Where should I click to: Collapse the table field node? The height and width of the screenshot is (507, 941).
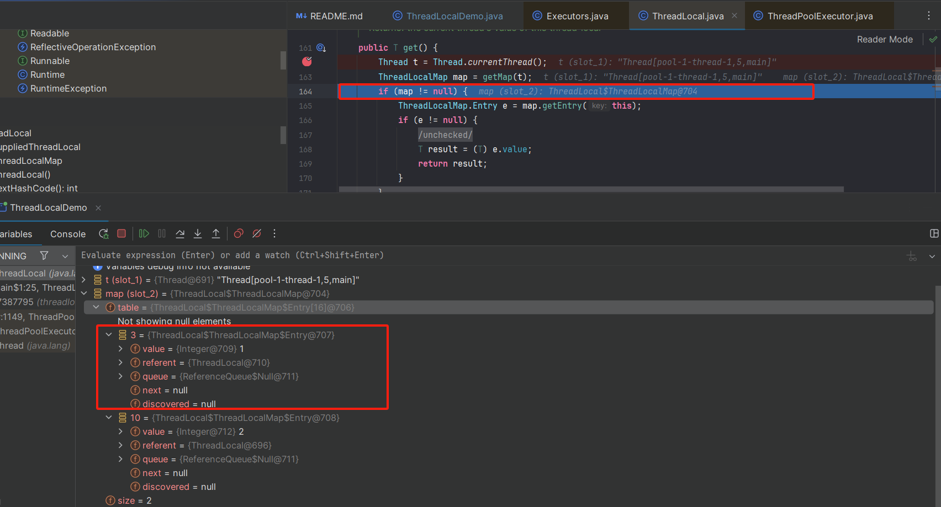[96, 307]
